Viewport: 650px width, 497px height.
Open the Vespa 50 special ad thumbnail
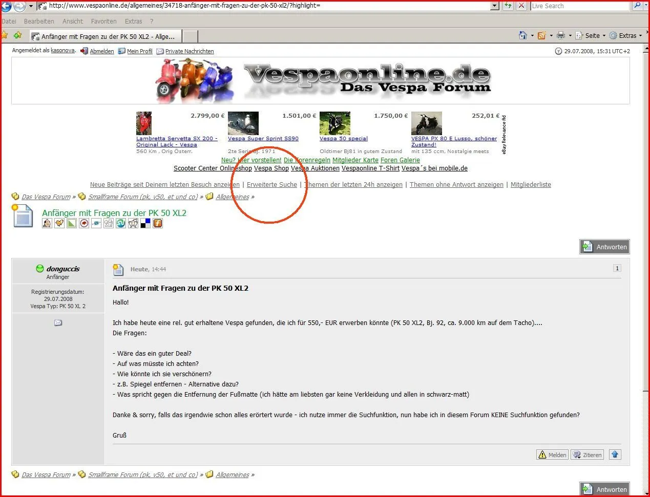point(334,123)
